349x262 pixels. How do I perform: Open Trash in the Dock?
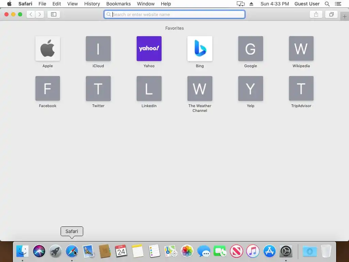[x=326, y=251]
